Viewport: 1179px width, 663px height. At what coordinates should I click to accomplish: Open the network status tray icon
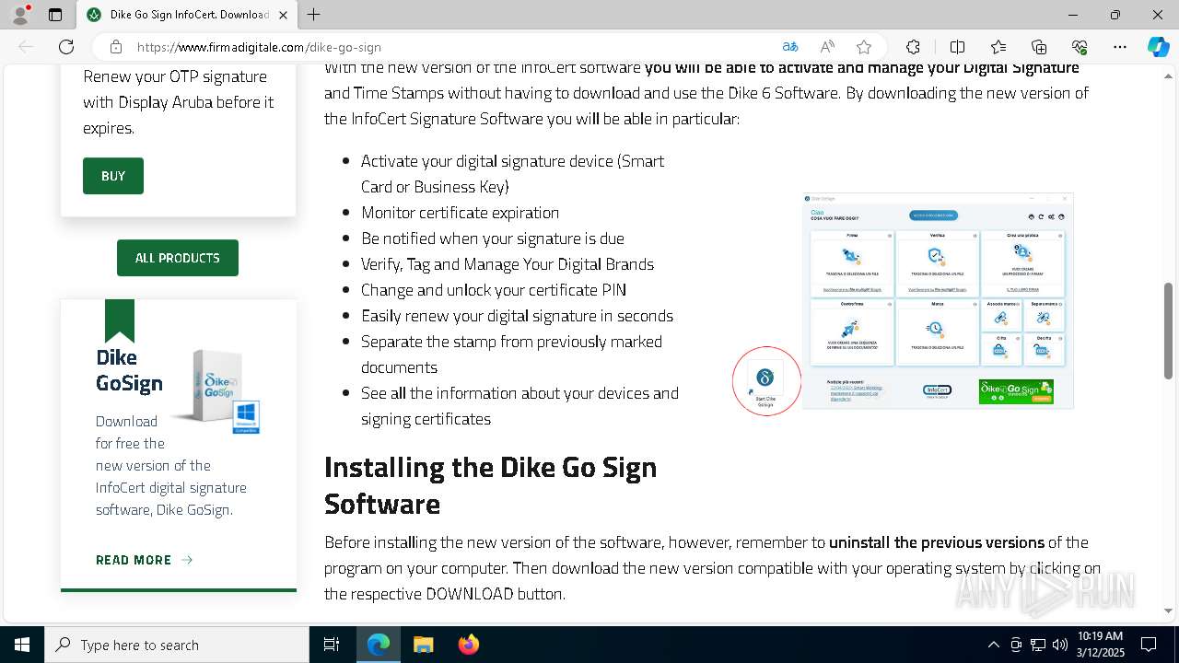[x=1038, y=645]
